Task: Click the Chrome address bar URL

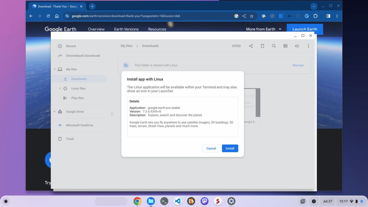Action: (x=126, y=16)
